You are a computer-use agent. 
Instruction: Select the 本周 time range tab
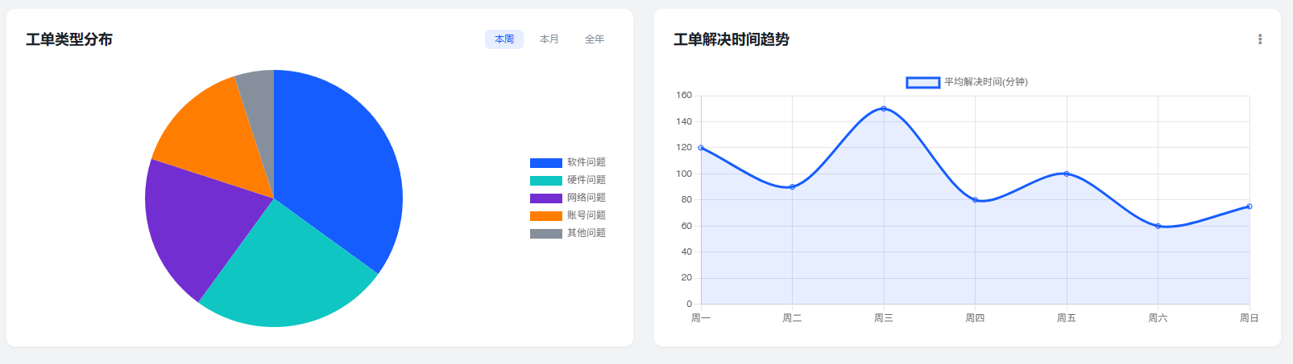click(504, 39)
